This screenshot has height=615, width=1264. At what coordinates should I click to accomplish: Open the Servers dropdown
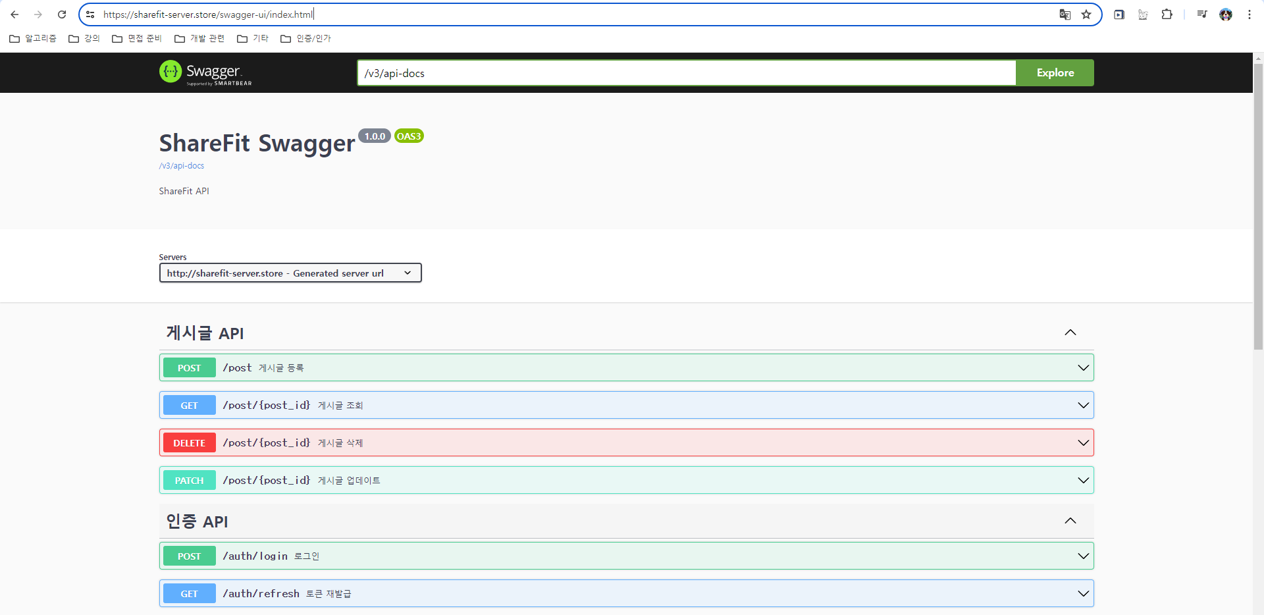tap(290, 273)
